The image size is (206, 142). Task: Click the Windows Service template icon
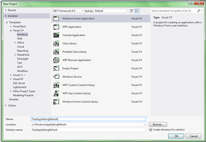(56, 77)
